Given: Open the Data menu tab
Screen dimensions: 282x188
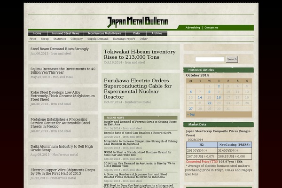Looking at the screenshot, I should coord(136,33).
